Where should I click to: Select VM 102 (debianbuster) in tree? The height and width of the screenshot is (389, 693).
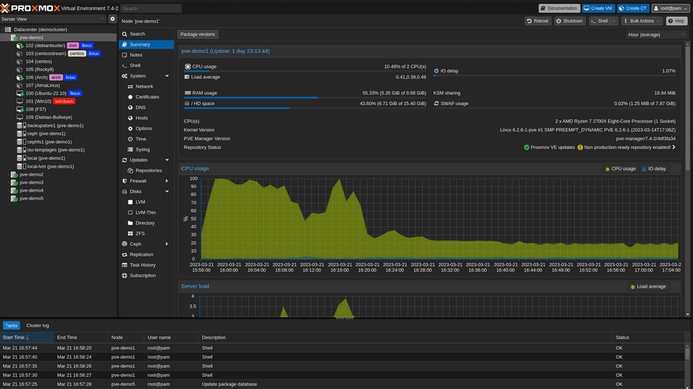pos(45,46)
